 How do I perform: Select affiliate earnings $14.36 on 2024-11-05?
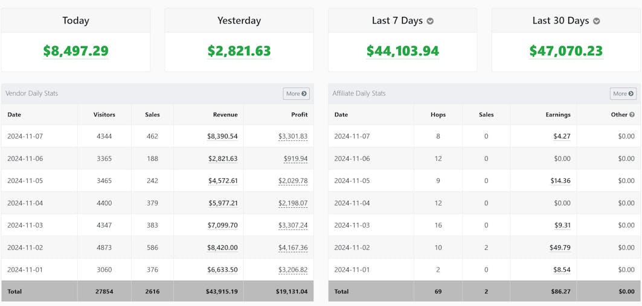pos(560,181)
